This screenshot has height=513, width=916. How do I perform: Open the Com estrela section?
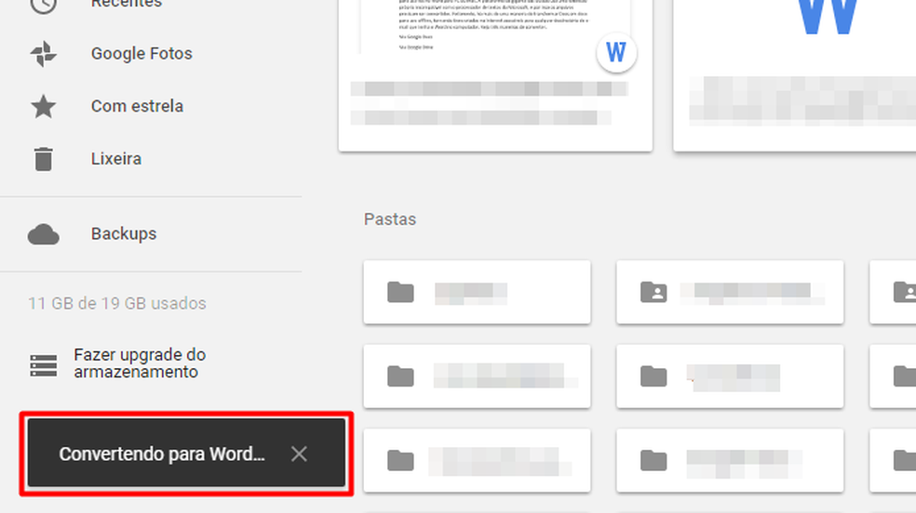[137, 106]
